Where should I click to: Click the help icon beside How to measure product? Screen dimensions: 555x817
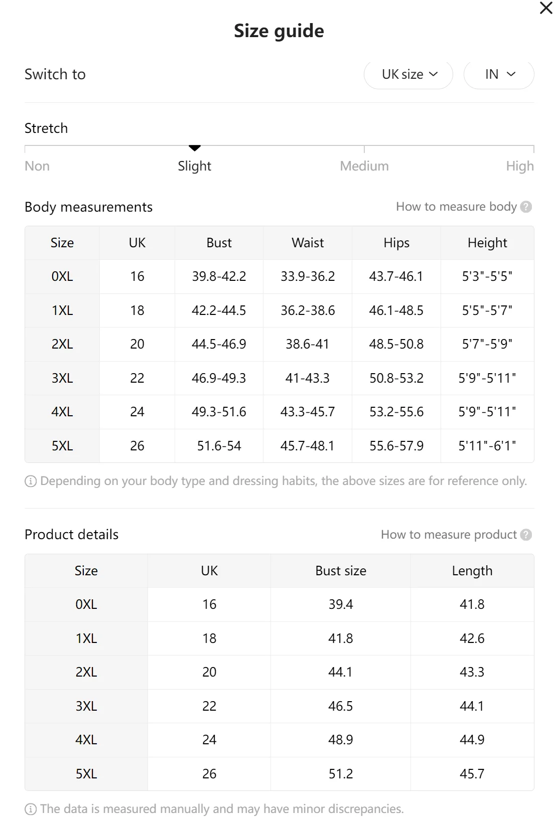pyautogui.click(x=526, y=535)
